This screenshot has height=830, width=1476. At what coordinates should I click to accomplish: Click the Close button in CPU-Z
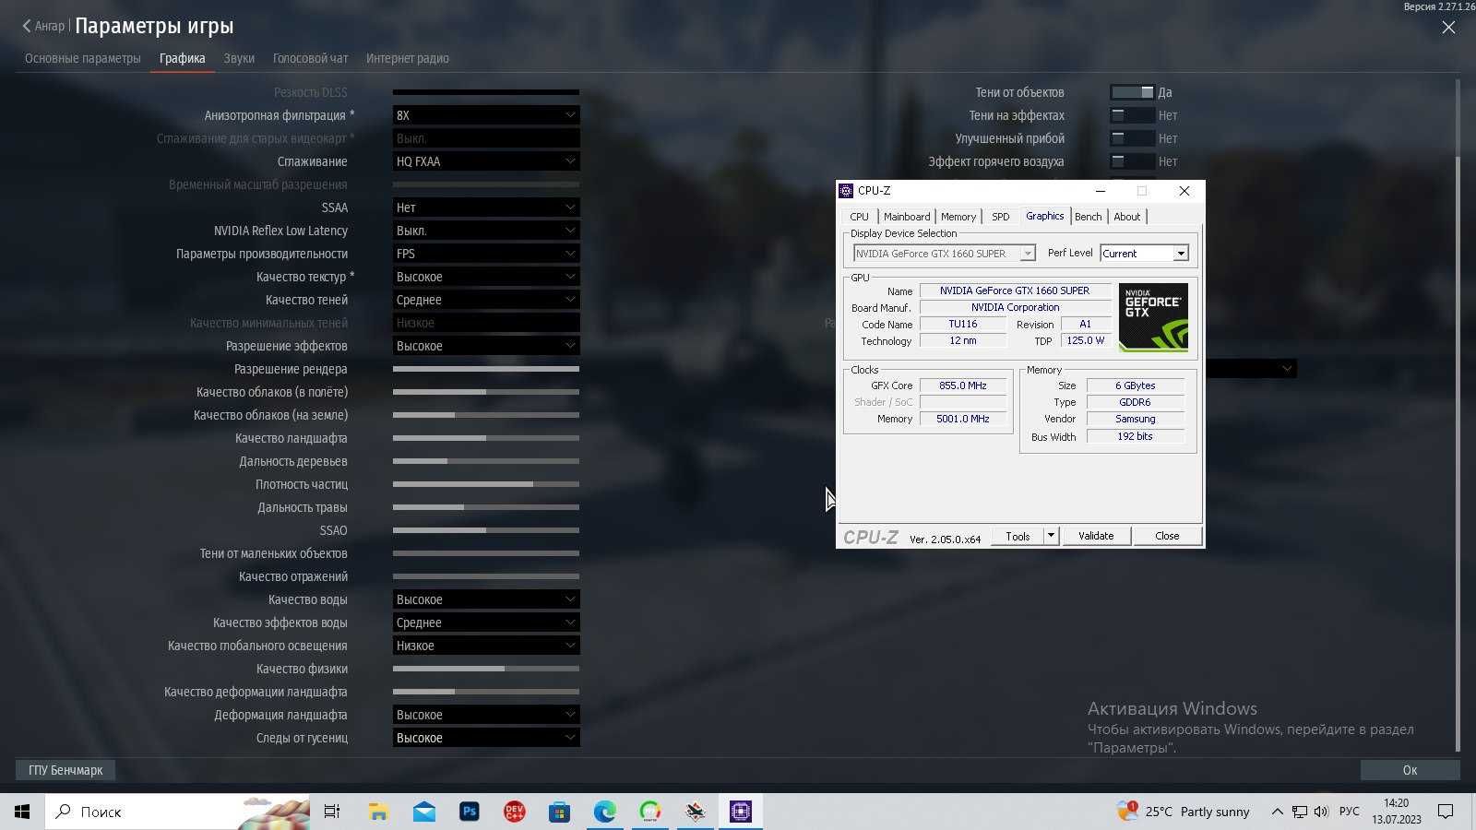tap(1167, 536)
